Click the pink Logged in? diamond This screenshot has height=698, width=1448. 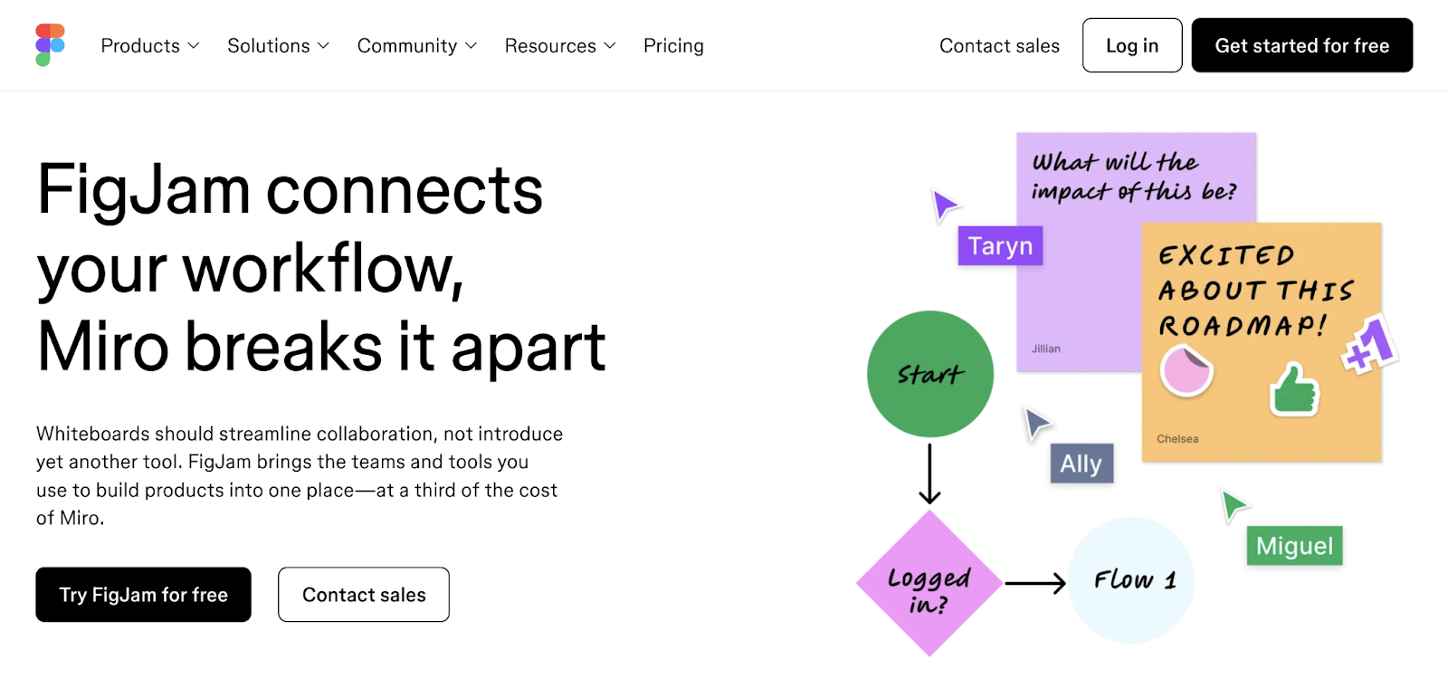[x=928, y=585]
